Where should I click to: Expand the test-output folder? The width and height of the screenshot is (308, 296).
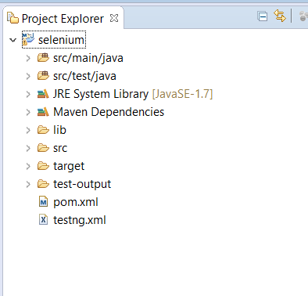point(28,184)
